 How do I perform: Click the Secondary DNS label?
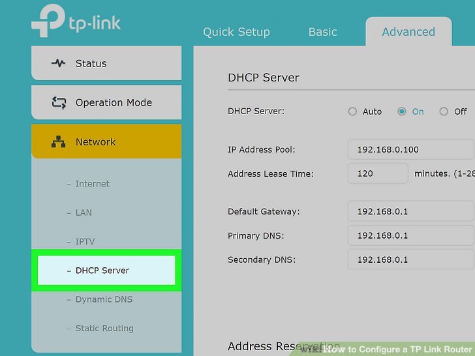tap(262, 260)
